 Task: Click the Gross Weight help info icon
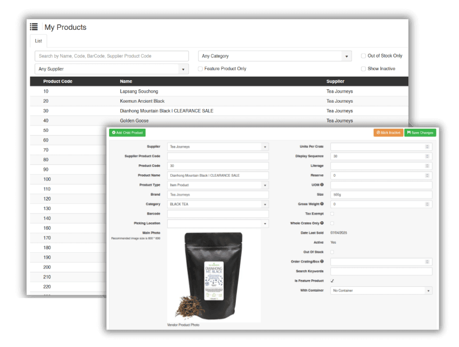click(x=322, y=204)
